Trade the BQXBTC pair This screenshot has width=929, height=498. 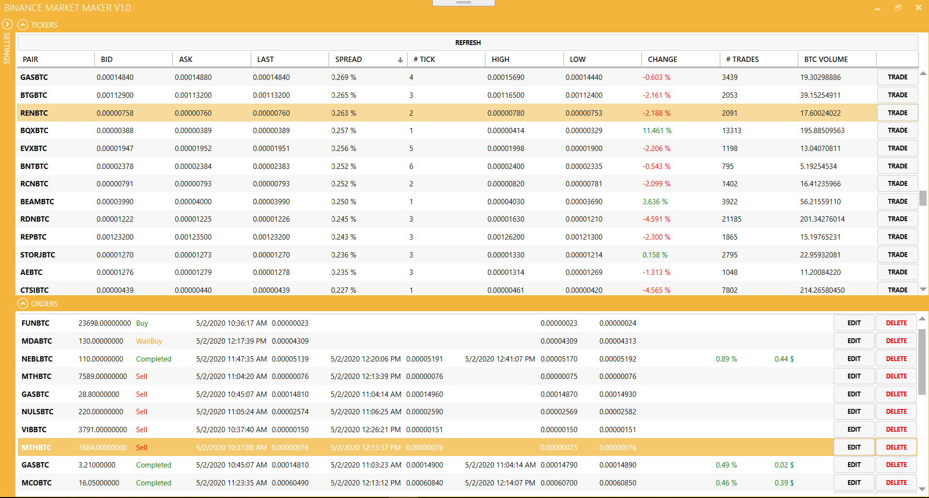pos(898,130)
